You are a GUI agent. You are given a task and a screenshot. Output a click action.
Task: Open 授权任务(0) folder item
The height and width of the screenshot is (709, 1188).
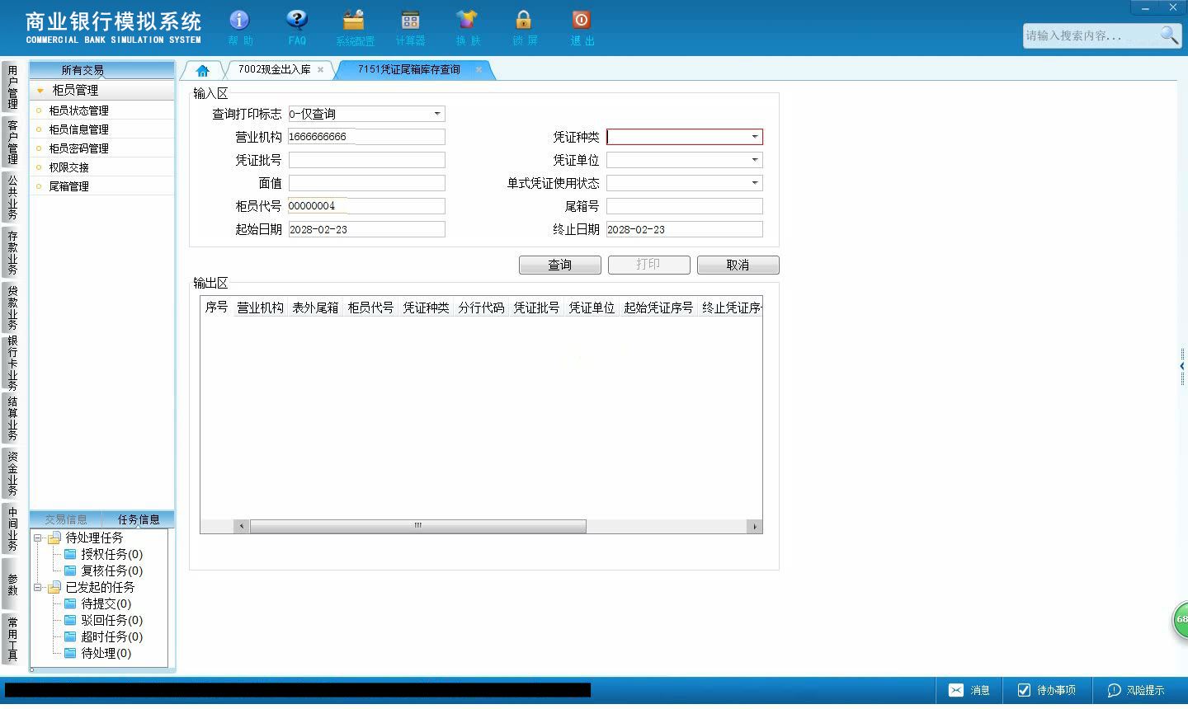click(x=102, y=554)
